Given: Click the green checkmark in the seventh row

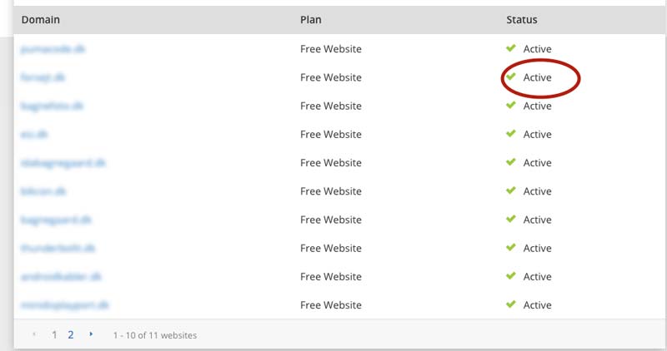Looking at the screenshot, I should point(511,220).
